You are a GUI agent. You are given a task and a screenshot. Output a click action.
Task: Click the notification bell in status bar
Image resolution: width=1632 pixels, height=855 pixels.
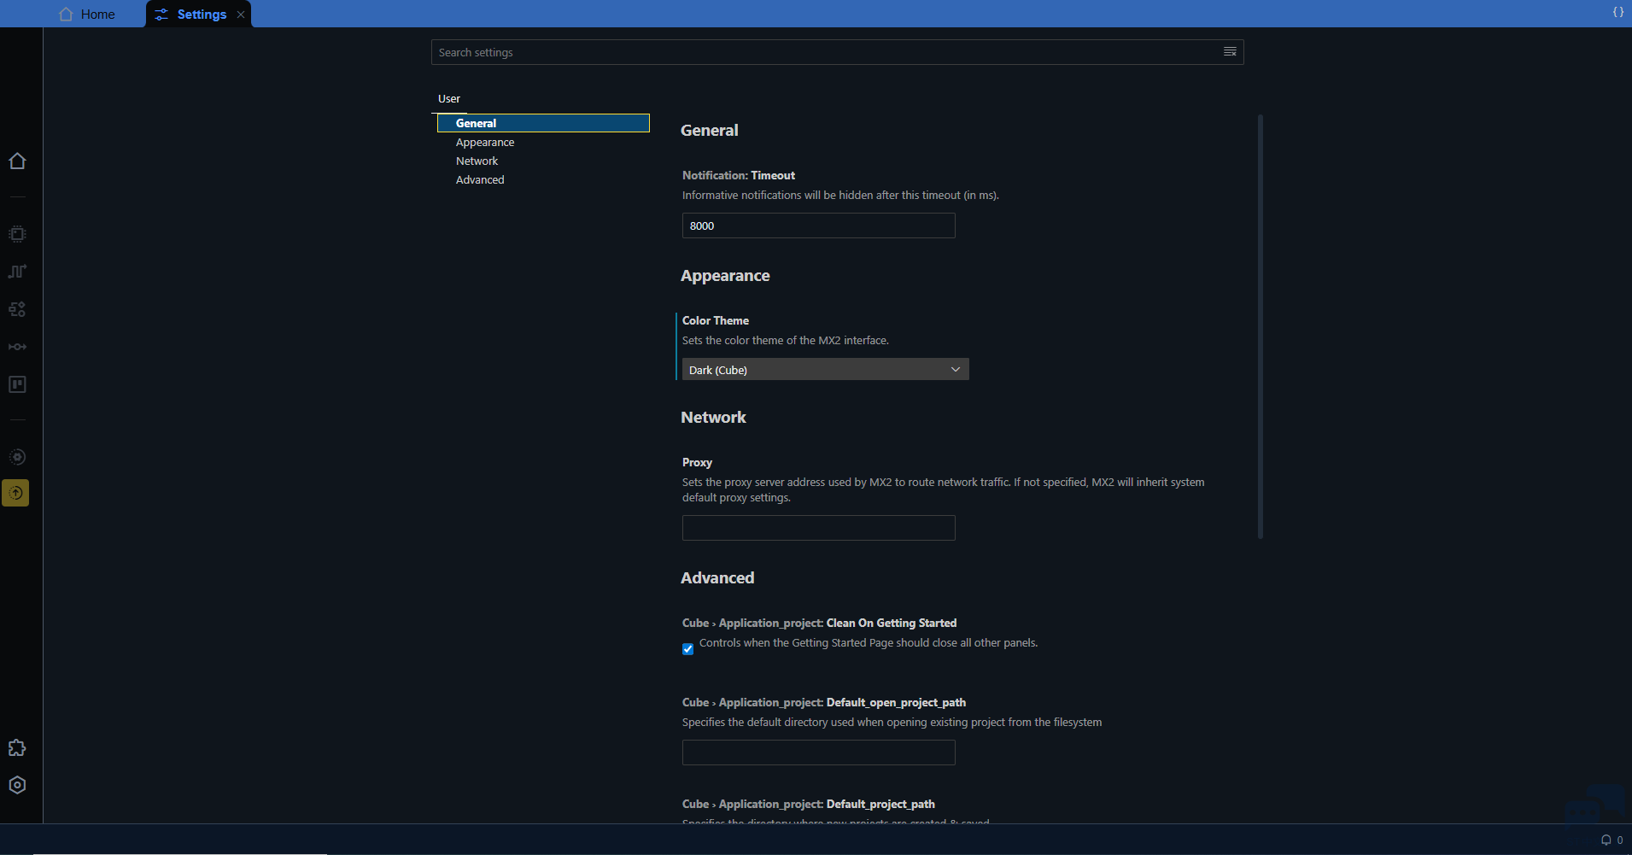1606,840
